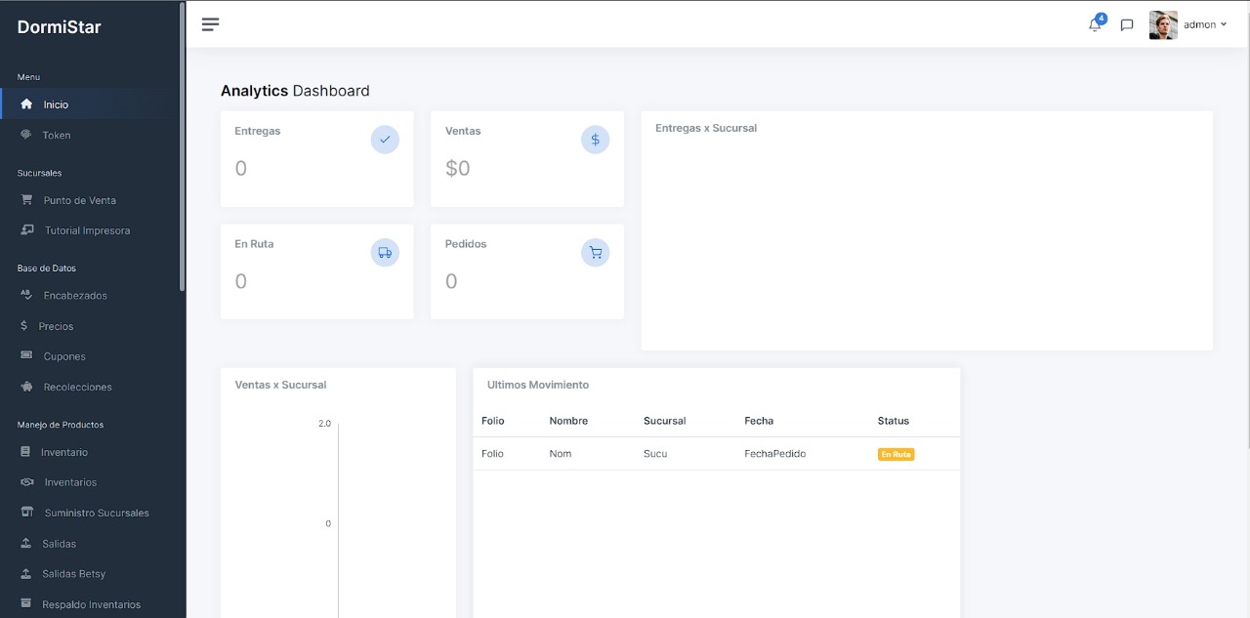Click the admon profile avatar
Image resolution: width=1250 pixels, height=618 pixels.
1163,25
